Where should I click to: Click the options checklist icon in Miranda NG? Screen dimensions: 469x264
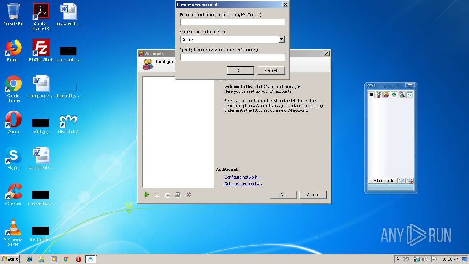point(410,95)
